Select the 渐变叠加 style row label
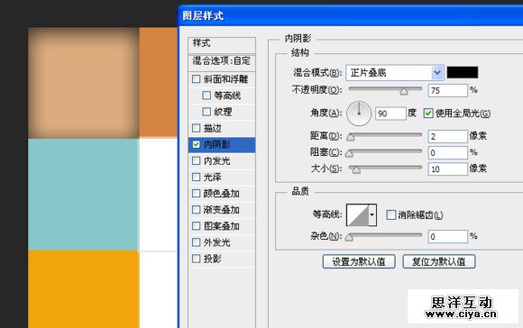523x328 pixels. pos(222,210)
